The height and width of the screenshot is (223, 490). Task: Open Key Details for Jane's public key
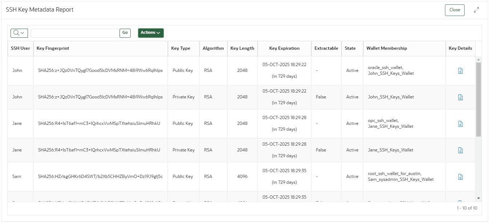[x=460, y=123]
